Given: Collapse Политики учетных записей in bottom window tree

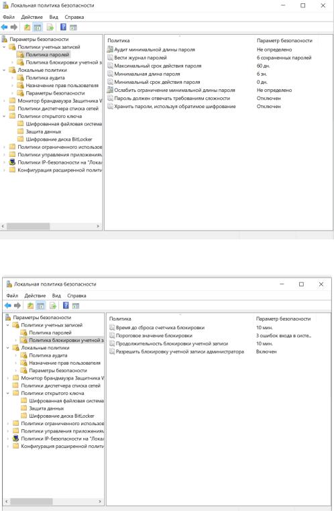Looking at the screenshot, I should pyautogui.click(x=8, y=325).
